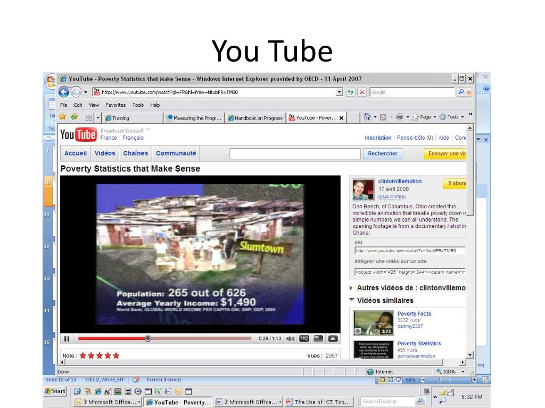Close the YouTube - Pover... tab
This screenshot has height=408, width=545.
341,118
